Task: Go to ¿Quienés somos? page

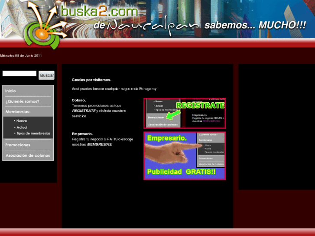Action: 22,101
